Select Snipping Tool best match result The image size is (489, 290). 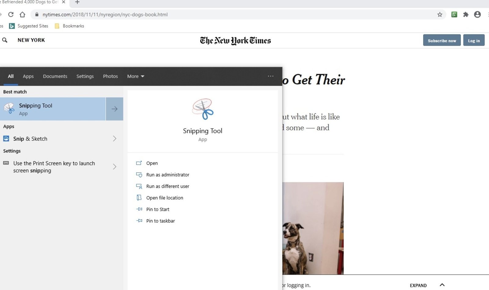(53, 109)
